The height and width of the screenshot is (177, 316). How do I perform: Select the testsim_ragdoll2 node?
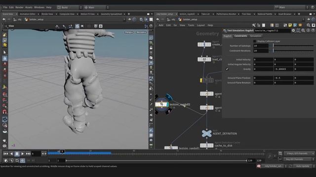coord(162,104)
